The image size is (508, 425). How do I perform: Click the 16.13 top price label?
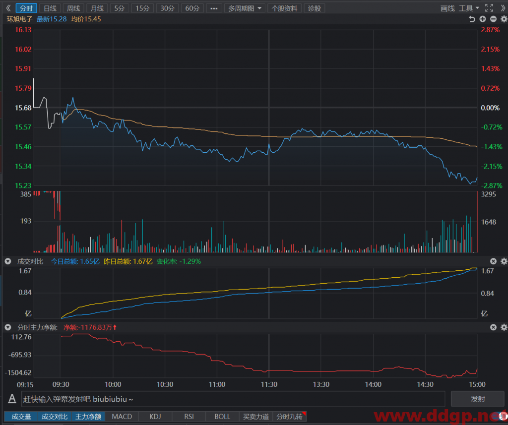click(23, 30)
